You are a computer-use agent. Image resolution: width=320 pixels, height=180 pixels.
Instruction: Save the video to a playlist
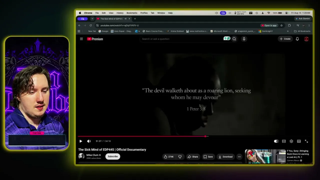click(x=208, y=157)
